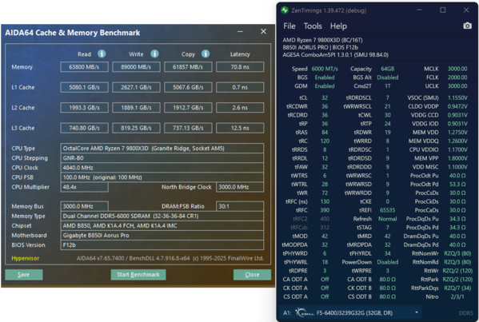Minimize the ZenTimings window
This screenshot has width=479, height=322.
pos(419,10)
